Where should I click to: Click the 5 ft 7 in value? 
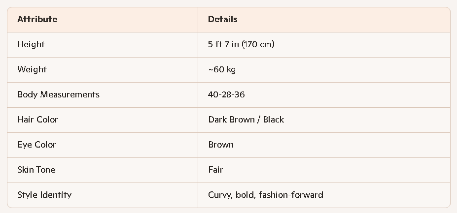click(x=223, y=45)
